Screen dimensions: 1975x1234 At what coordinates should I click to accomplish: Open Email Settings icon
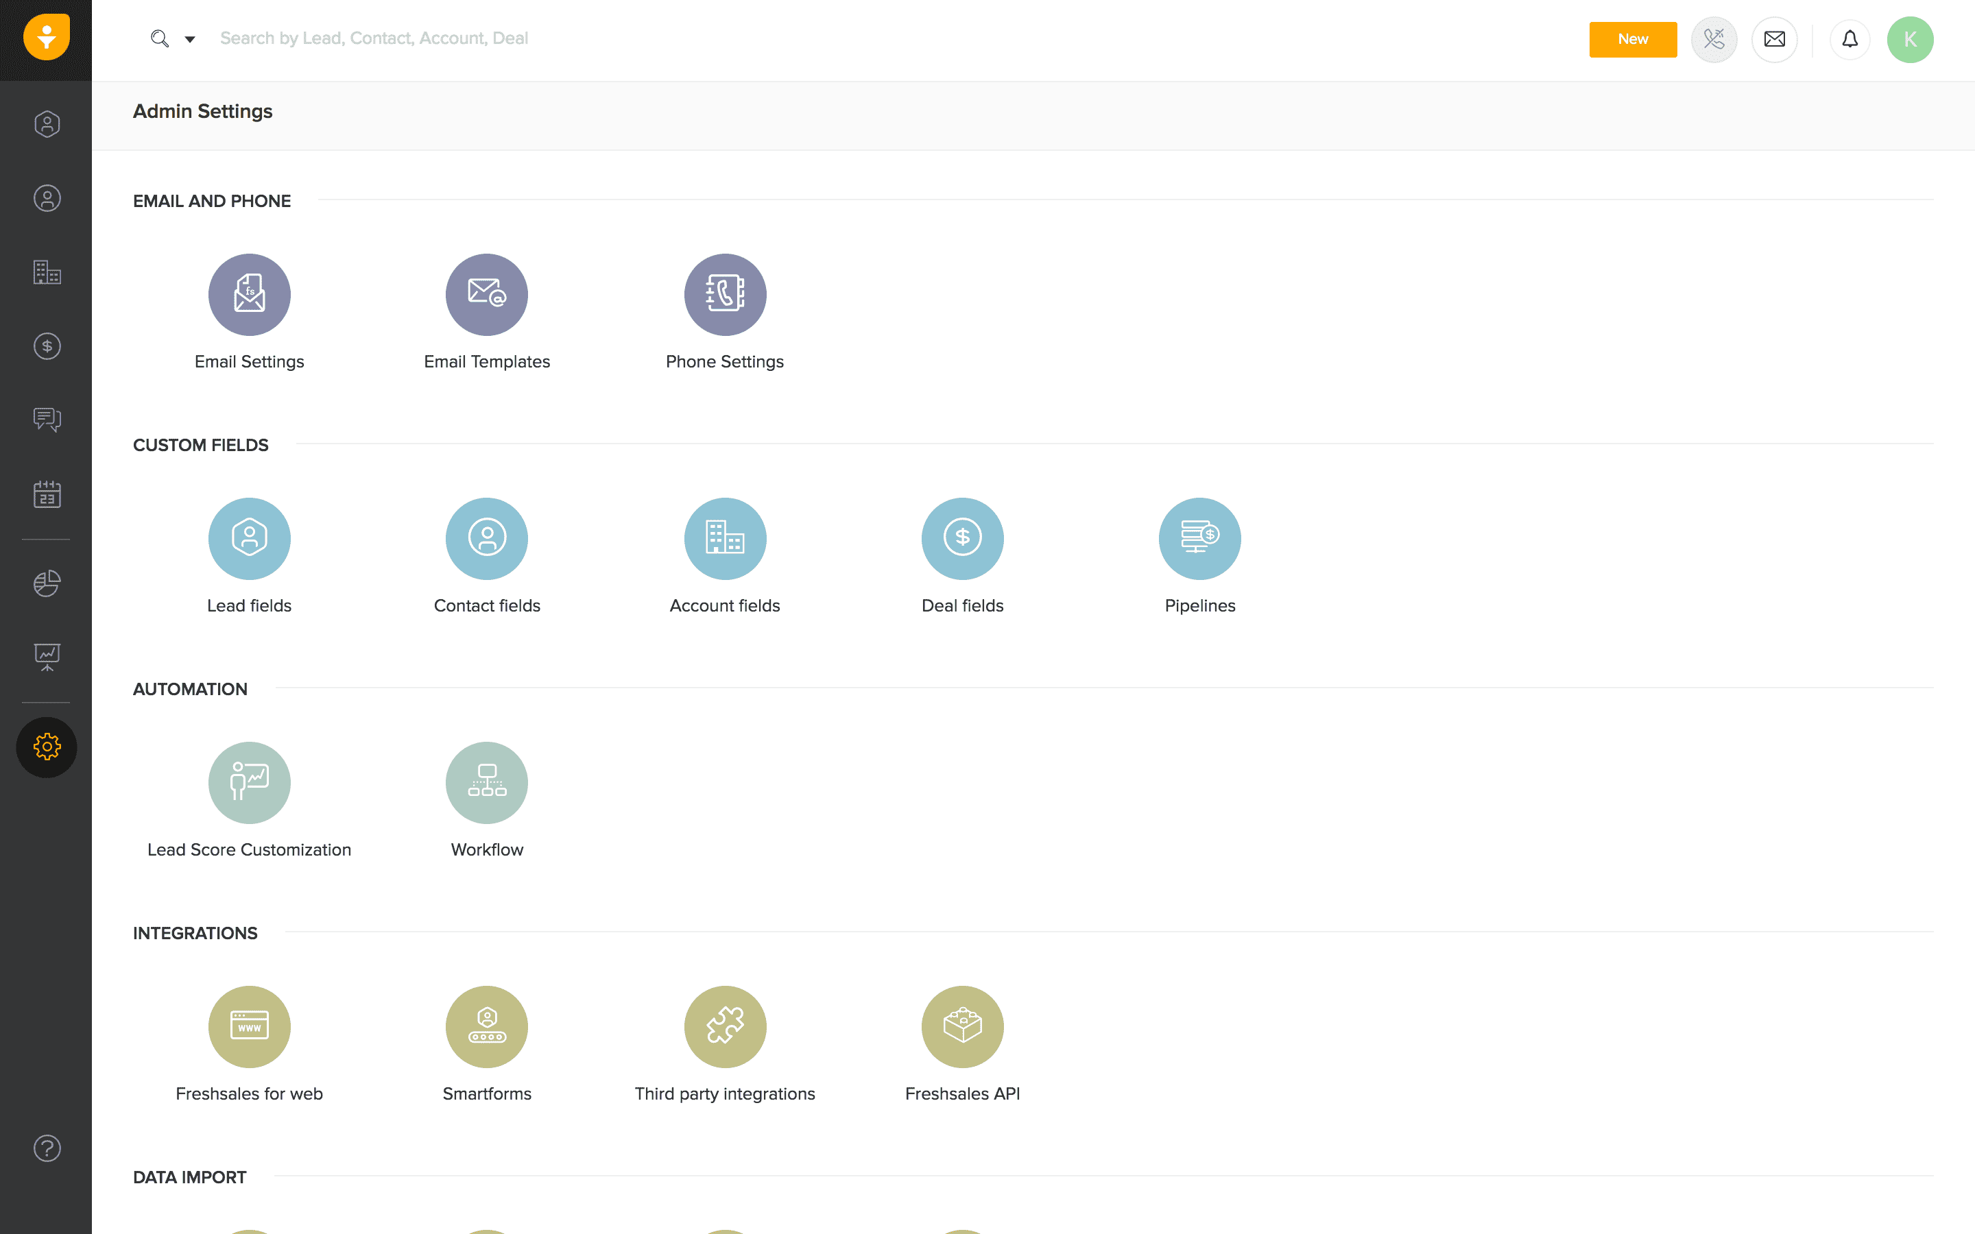click(249, 294)
